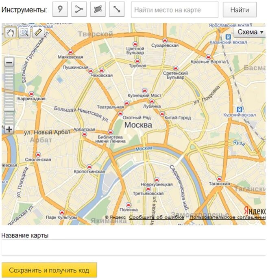The height and width of the screenshot is (279, 268).
Task: Open the Пользовательское соглашение link
Action: 228,217
